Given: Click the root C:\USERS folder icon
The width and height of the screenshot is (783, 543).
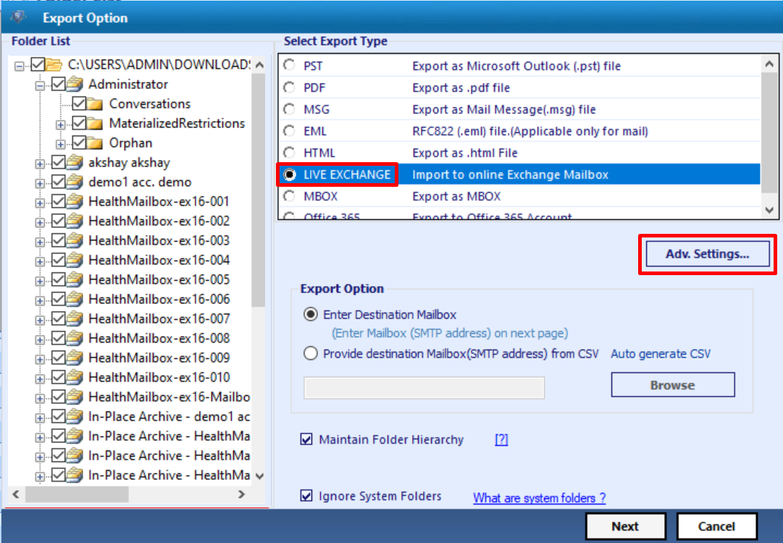Looking at the screenshot, I should tap(54, 65).
